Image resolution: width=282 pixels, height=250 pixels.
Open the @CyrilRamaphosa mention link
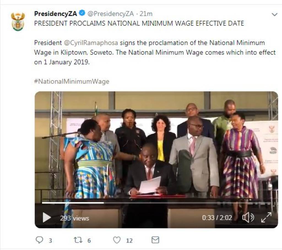(x=91, y=43)
